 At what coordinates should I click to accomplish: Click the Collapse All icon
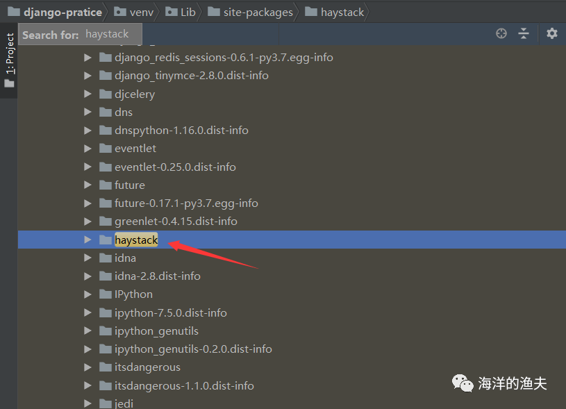click(x=524, y=33)
